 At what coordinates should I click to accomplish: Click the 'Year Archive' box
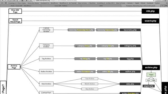pos(90,79)
